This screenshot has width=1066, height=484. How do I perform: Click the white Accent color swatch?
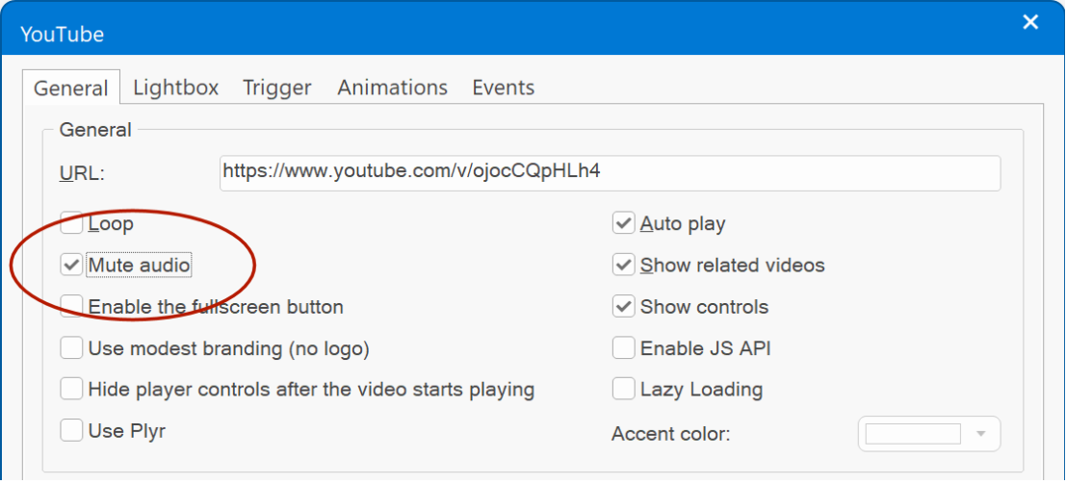coord(912,434)
